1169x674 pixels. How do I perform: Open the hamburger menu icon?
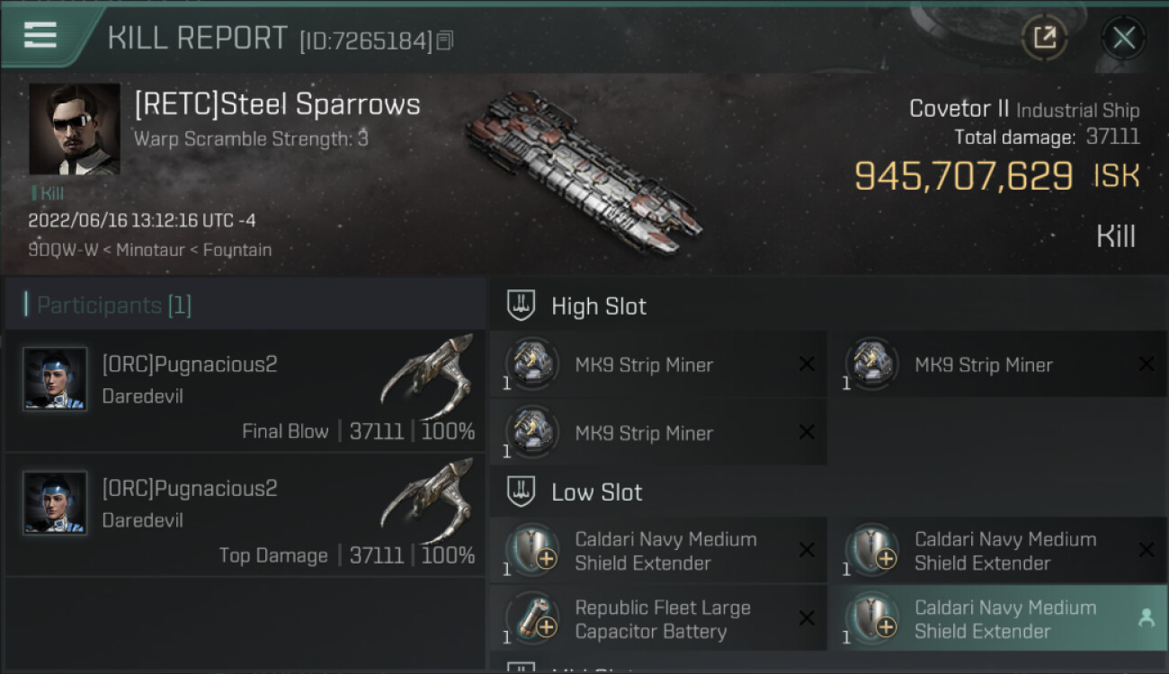point(40,35)
